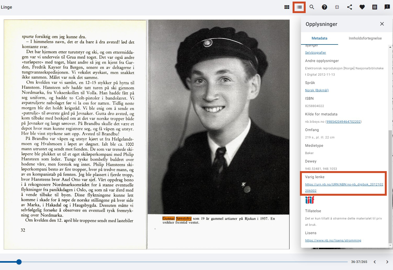Toggle the information list icon in toolbar
The width and height of the screenshot is (393, 270).
[x=299, y=7]
